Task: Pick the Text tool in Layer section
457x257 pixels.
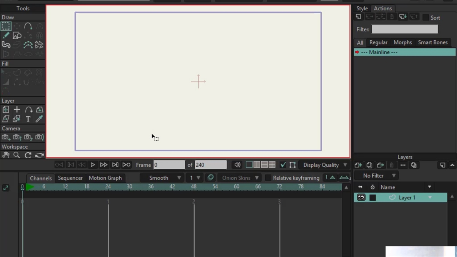Action: tap(28, 119)
